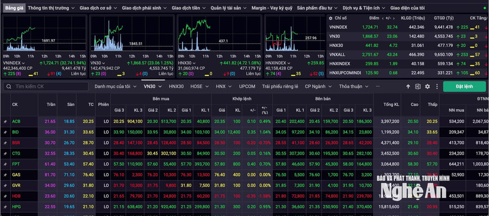Open Thông tin thị trường menu
Viewport: 489px width, 216px height.
[x=52, y=8]
